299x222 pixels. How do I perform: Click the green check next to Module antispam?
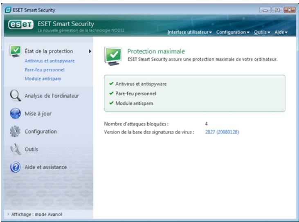111,103
